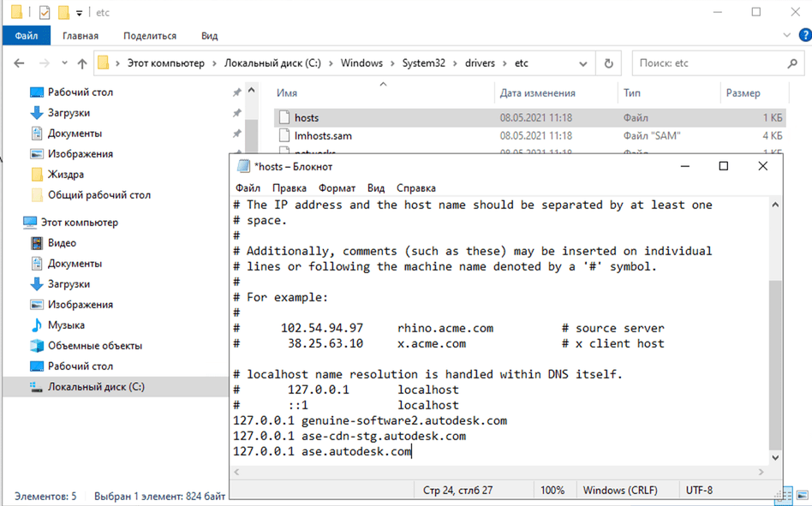The image size is (812, 506).
Task: Click Windows breadcrumb segment
Action: (x=361, y=63)
